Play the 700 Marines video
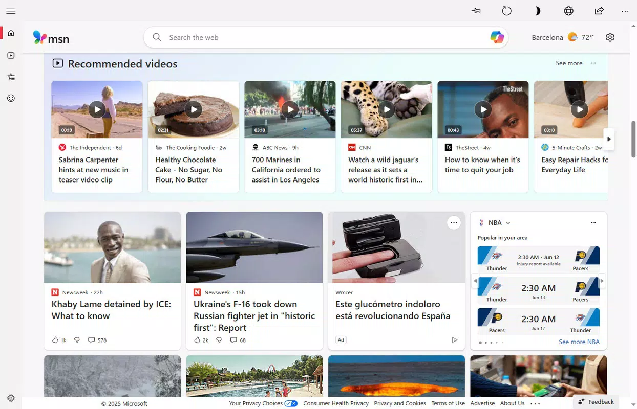The image size is (637, 409). (x=290, y=109)
